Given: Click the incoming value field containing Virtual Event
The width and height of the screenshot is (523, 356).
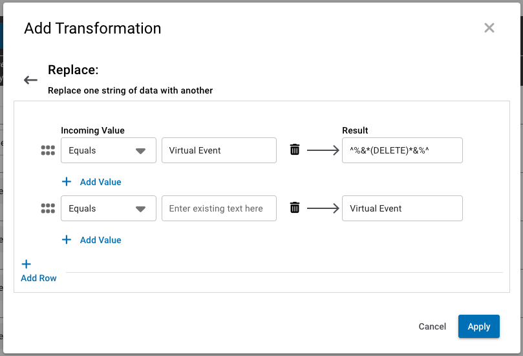Looking at the screenshot, I should point(219,150).
